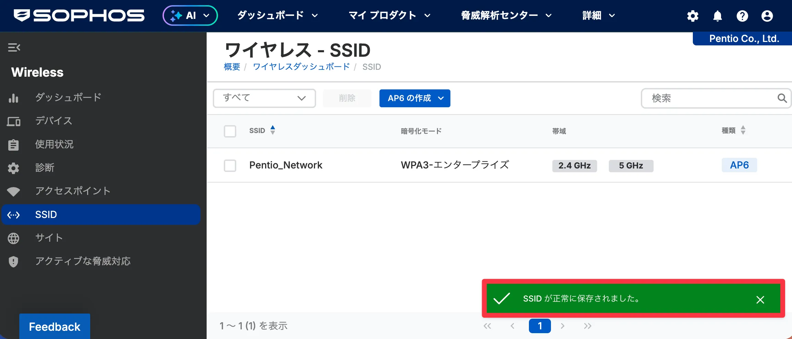Click the SSID arrows icon in sidebar
The height and width of the screenshot is (339, 792).
pyautogui.click(x=13, y=215)
